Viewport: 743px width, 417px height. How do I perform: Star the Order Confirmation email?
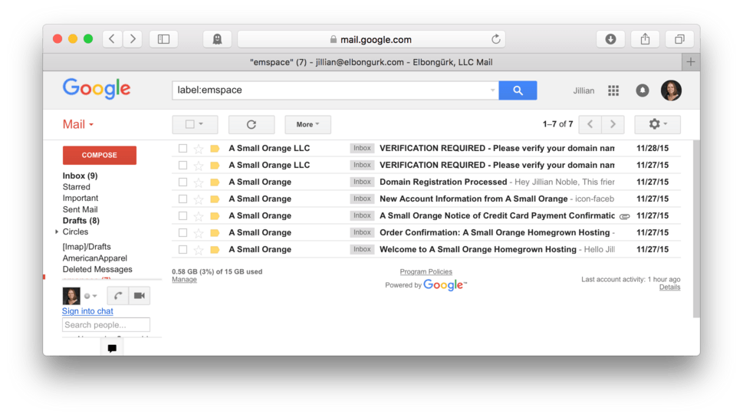pyautogui.click(x=199, y=233)
